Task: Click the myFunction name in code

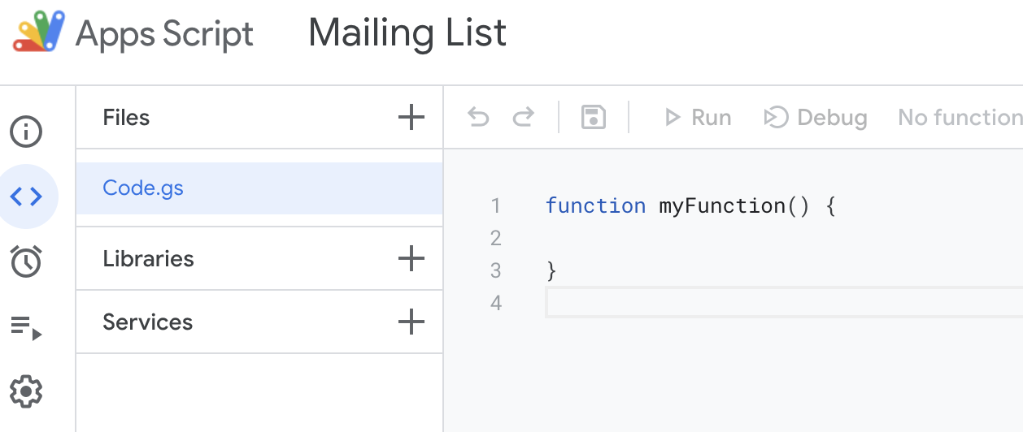Action: (x=721, y=206)
